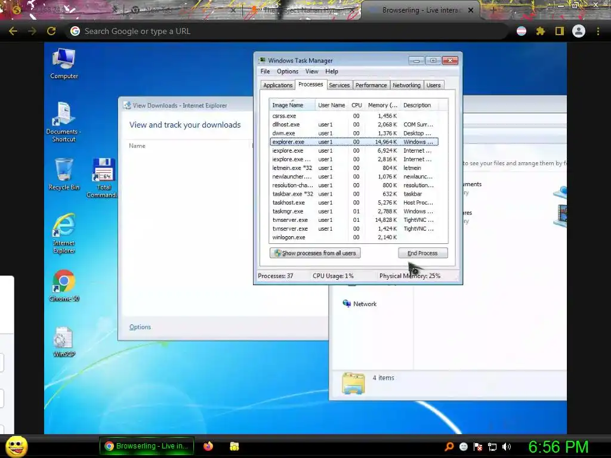This screenshot has width=611, height=458.
Task: Open the browser profile avatar
Action: (x=579, y=31)
